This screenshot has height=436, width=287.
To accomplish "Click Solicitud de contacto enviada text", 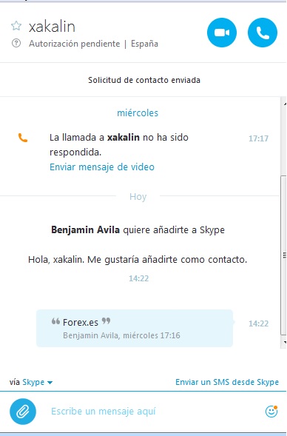I will click(144, 80).
